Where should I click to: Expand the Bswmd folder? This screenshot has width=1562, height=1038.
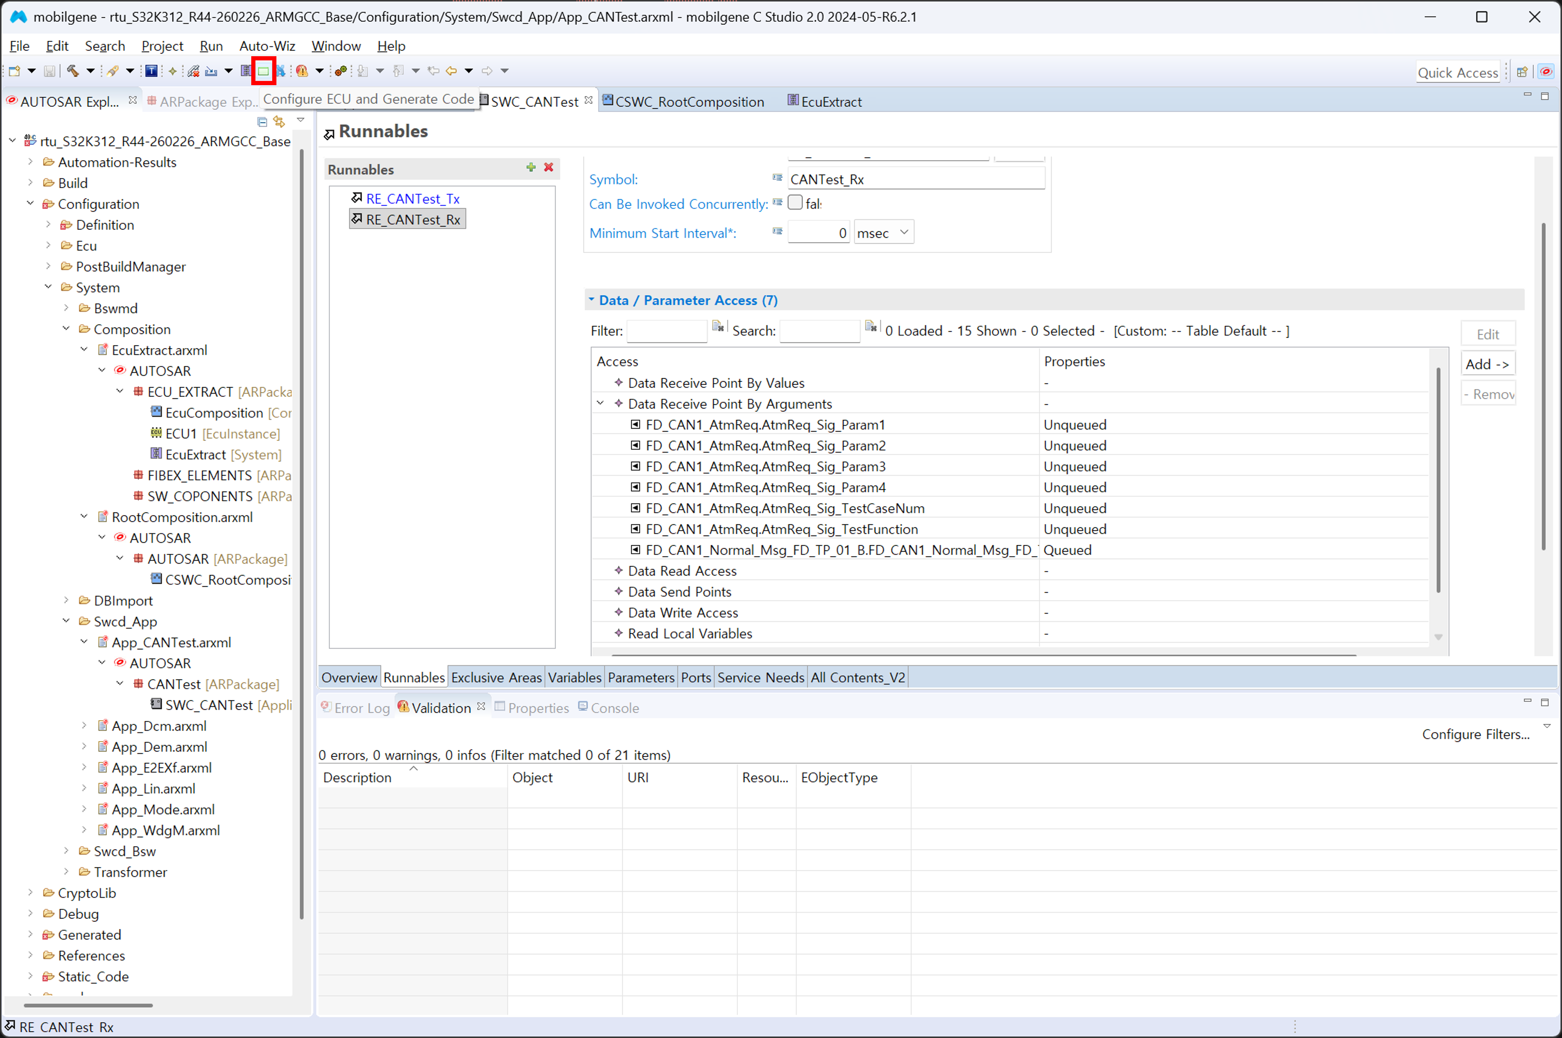[66, 308]
